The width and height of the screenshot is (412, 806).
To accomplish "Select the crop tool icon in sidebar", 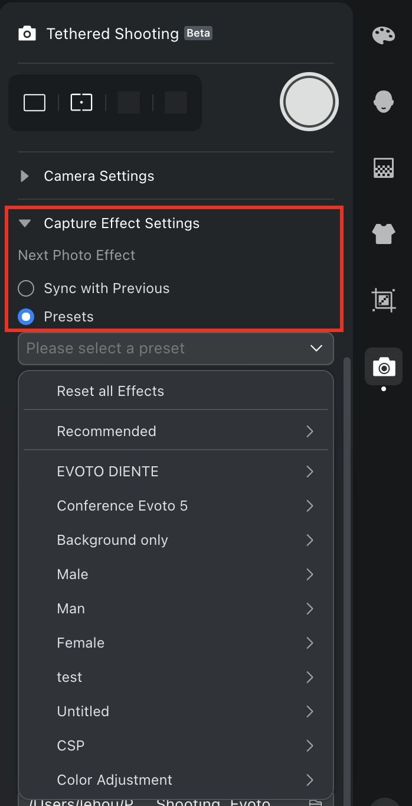I will tap(384, 300).
